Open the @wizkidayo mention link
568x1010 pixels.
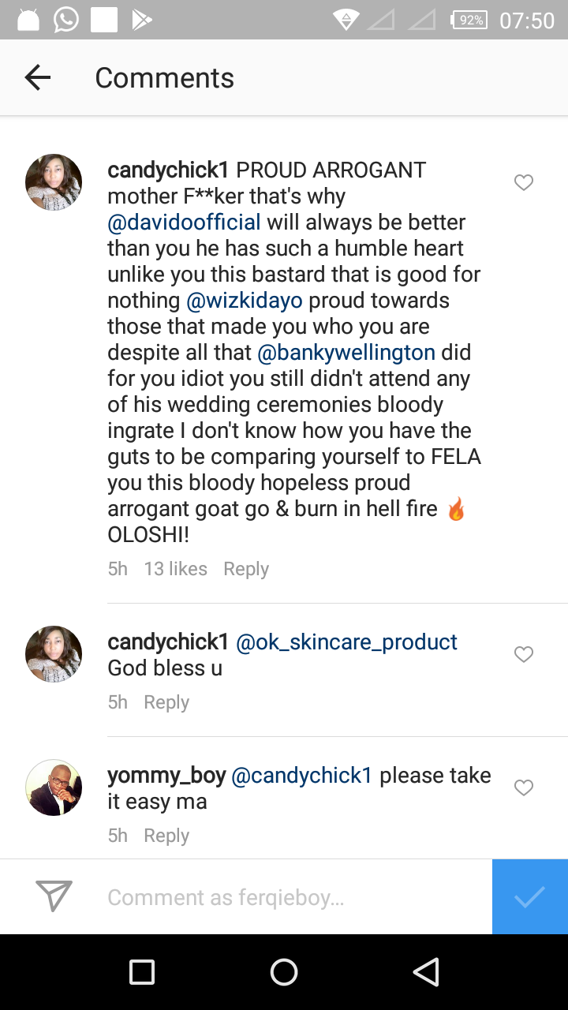pos(251,301)
